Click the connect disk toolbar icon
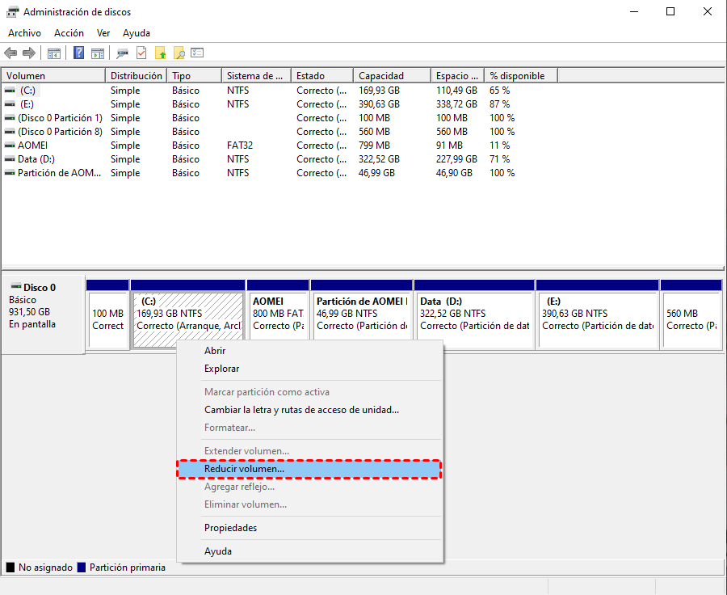Screen dimensions: 727x595 click(x=122, y=53)
